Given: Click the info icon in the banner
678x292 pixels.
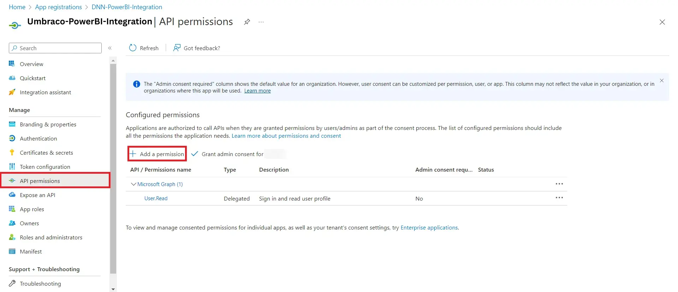Looking at the screenshot, I should tap(136, 84).
